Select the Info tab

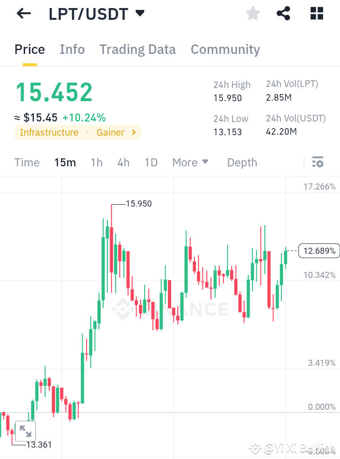click(72, 49)
